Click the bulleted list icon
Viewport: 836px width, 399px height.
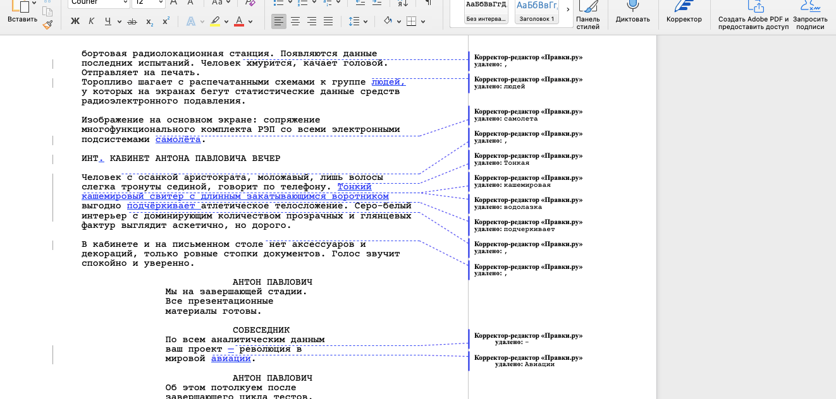(x=279, y=3)
